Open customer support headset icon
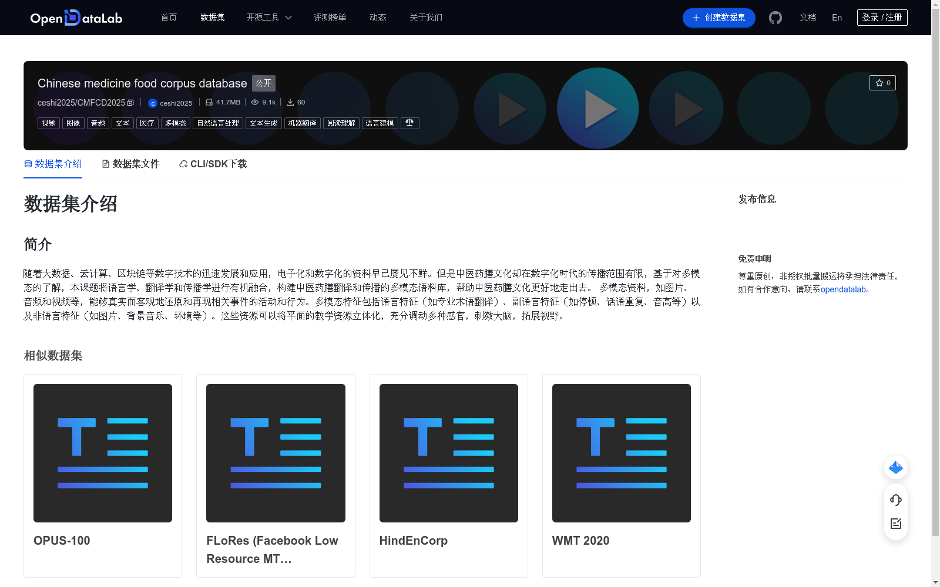Image resolution: width=940 pixels, height=587 pixels. tap(896, 500)
